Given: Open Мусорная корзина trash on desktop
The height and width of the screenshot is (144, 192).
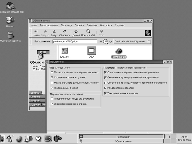Looking at the screenshot, I should [x=10, y=35].
